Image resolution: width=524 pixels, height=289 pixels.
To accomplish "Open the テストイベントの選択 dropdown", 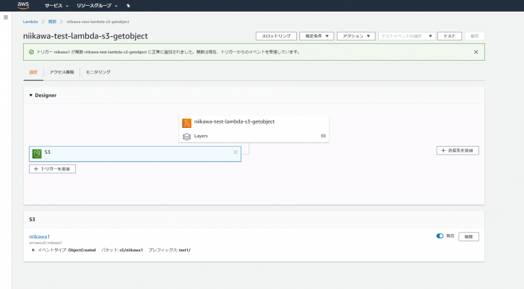I will pos(407,36).
